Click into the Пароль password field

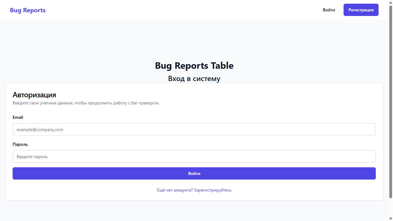194,156
